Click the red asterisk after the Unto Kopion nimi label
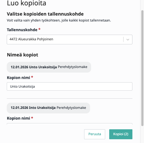Screen dimensions: 144x143 [x=32, y=77]
